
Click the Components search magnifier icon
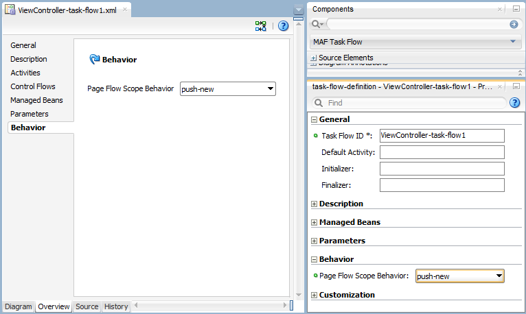[x=317, y=24]
